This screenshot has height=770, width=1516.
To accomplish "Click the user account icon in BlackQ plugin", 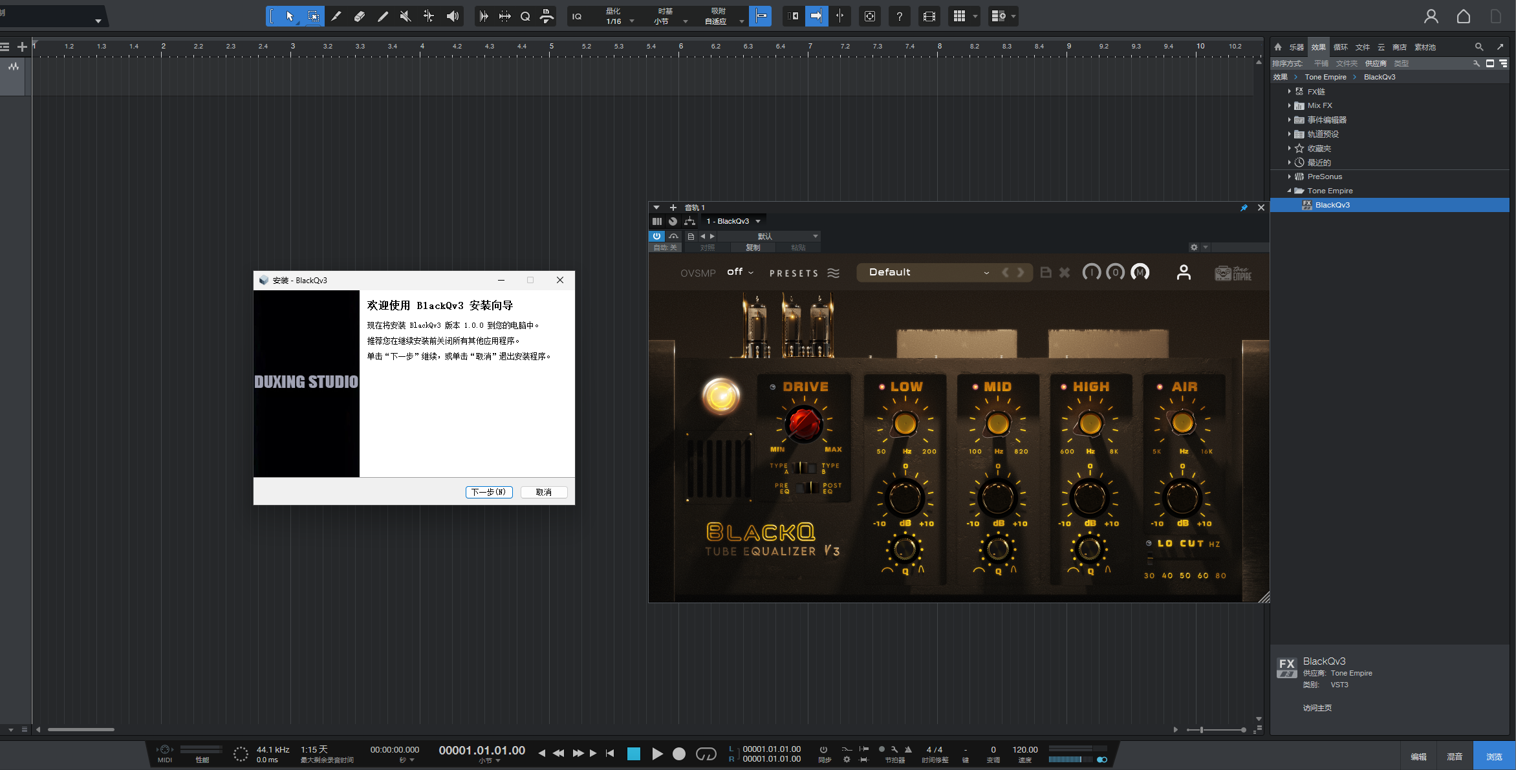I will [x=1184, y=272].
